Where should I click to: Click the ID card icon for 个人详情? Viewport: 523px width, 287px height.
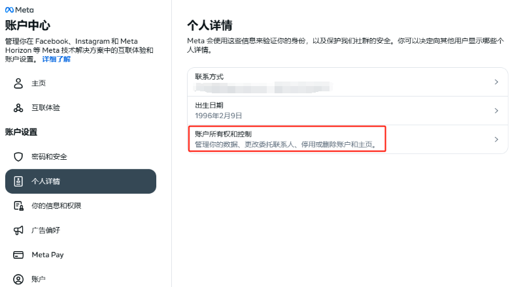[18, 181]
